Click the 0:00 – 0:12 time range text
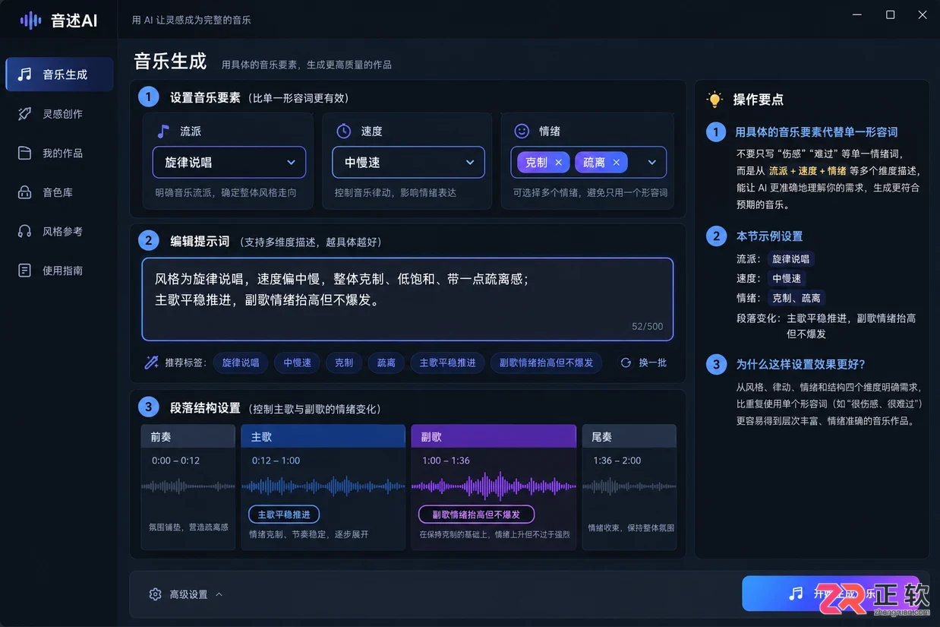Image resolution: width=940 pixels, height=627 pixels. 175,461
